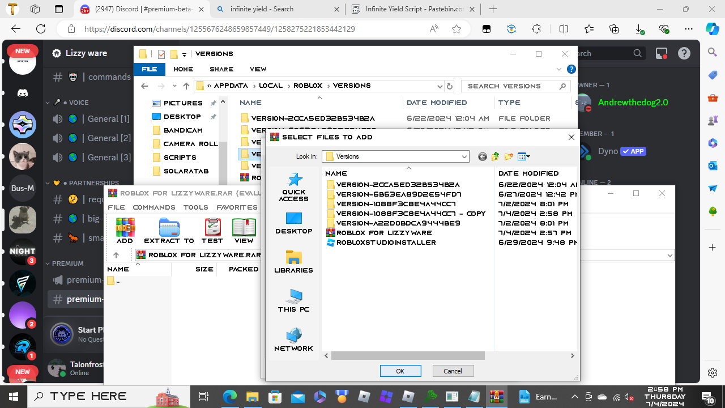Expand the Explorer ribbon chevron

tap(560, 69)
